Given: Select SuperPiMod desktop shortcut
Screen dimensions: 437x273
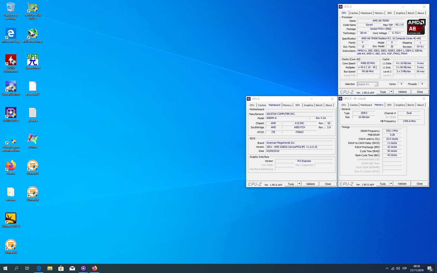Looking at the screenshot, I should point(33,62).
